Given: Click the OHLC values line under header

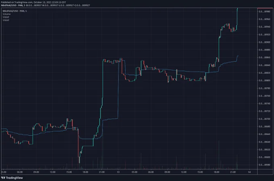Looking at the screenshot, I should (46, 5).
